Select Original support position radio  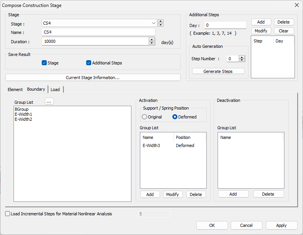145,117
